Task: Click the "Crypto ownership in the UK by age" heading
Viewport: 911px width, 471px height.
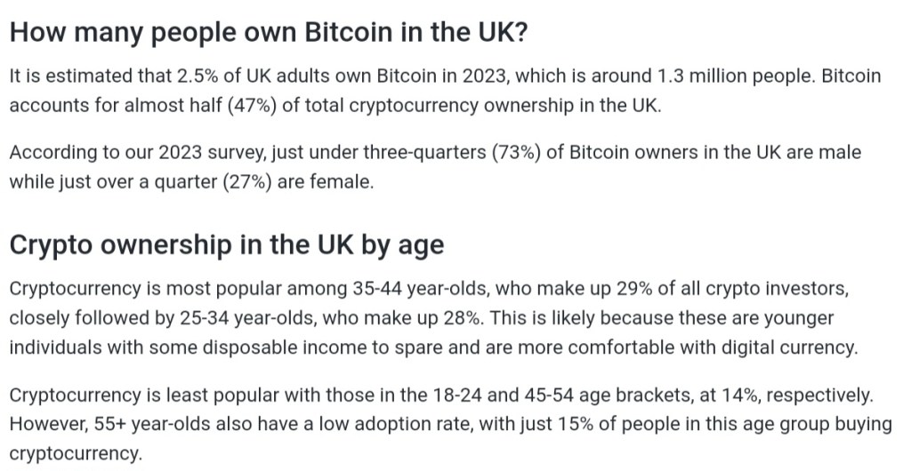Action: (x=226, y=244)
